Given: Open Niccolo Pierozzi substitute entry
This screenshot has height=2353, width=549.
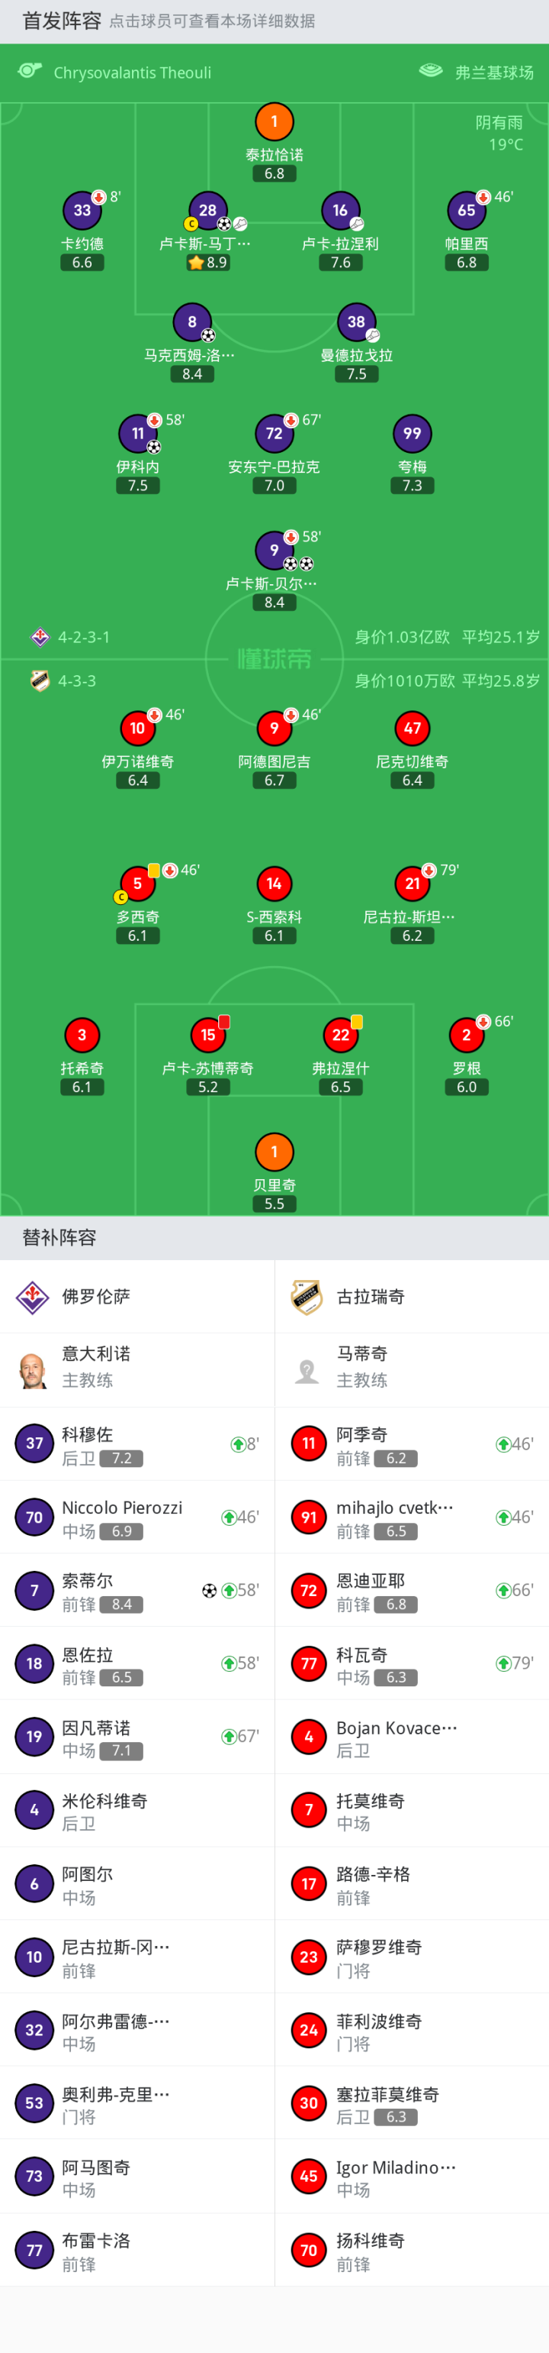Looking at the screenshot, I should click(x=136, y=1517).
